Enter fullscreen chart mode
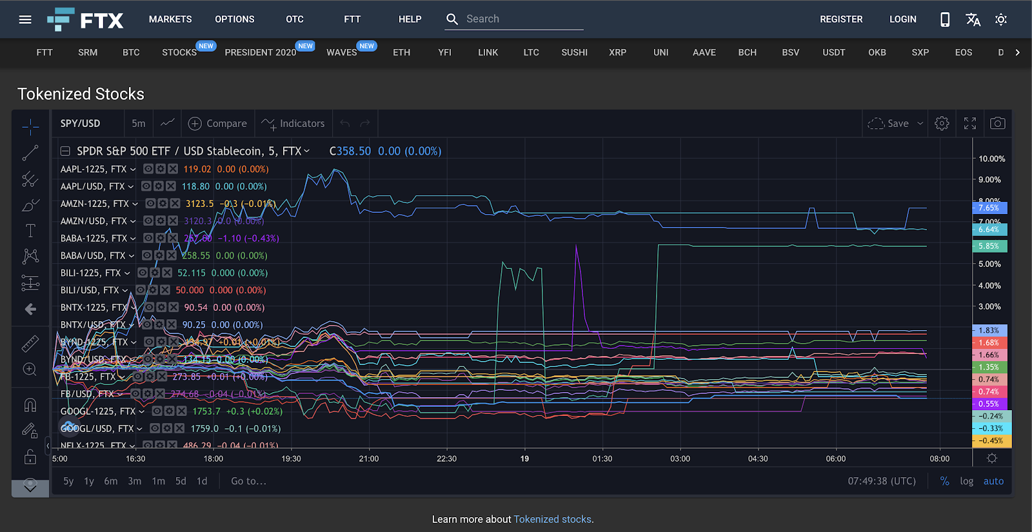Image resolution: width=1032 pixels, height=532 pixels. [x=970, y=123]
